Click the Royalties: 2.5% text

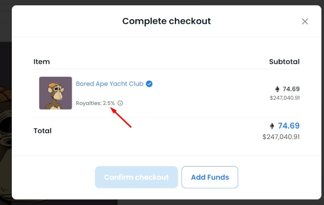click(x=95, y=103)
